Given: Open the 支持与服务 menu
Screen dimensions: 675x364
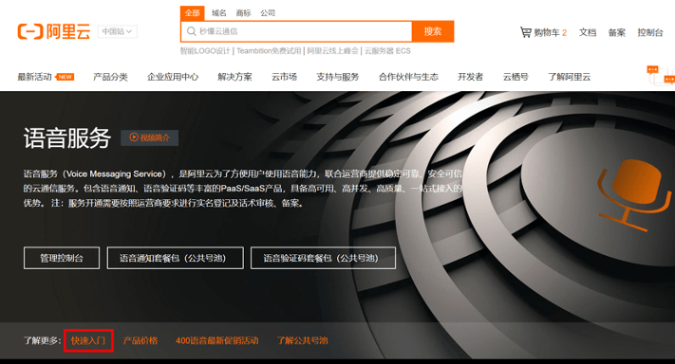Looking at the screenshot, I should pos(338,77).
